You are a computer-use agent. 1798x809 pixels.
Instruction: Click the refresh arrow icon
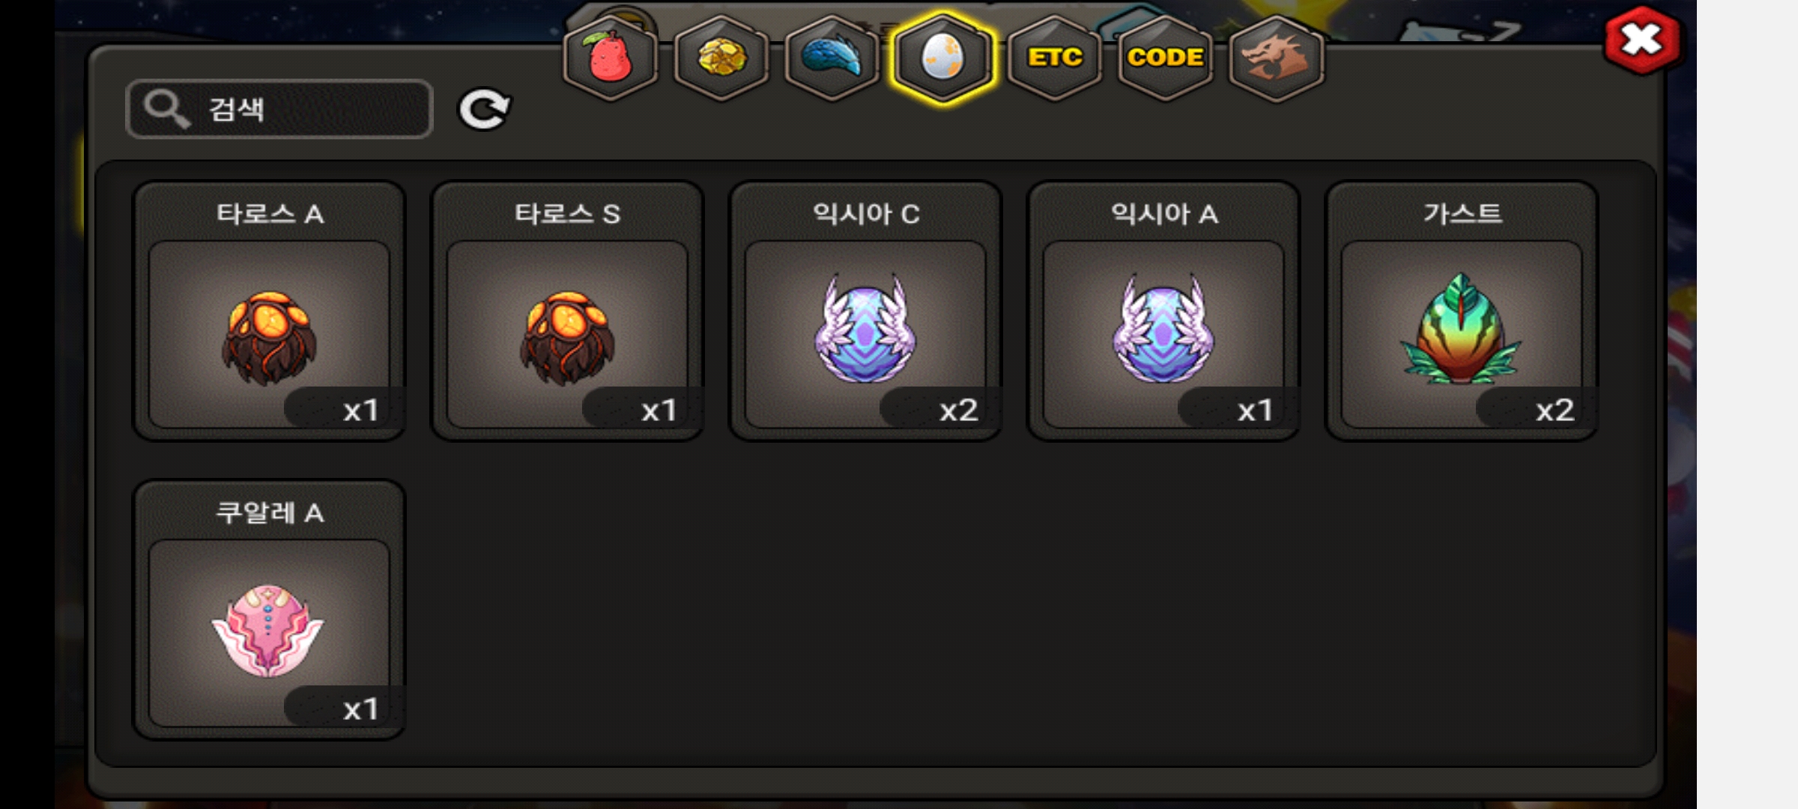point(484,110)
